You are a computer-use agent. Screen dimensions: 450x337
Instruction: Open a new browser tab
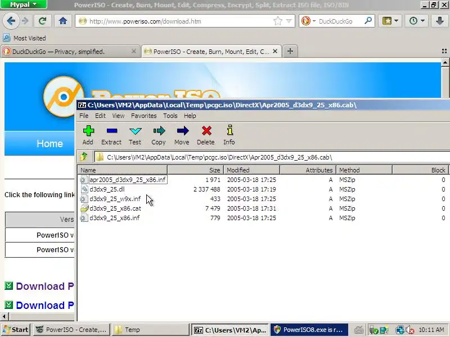[x=290, y=51]
